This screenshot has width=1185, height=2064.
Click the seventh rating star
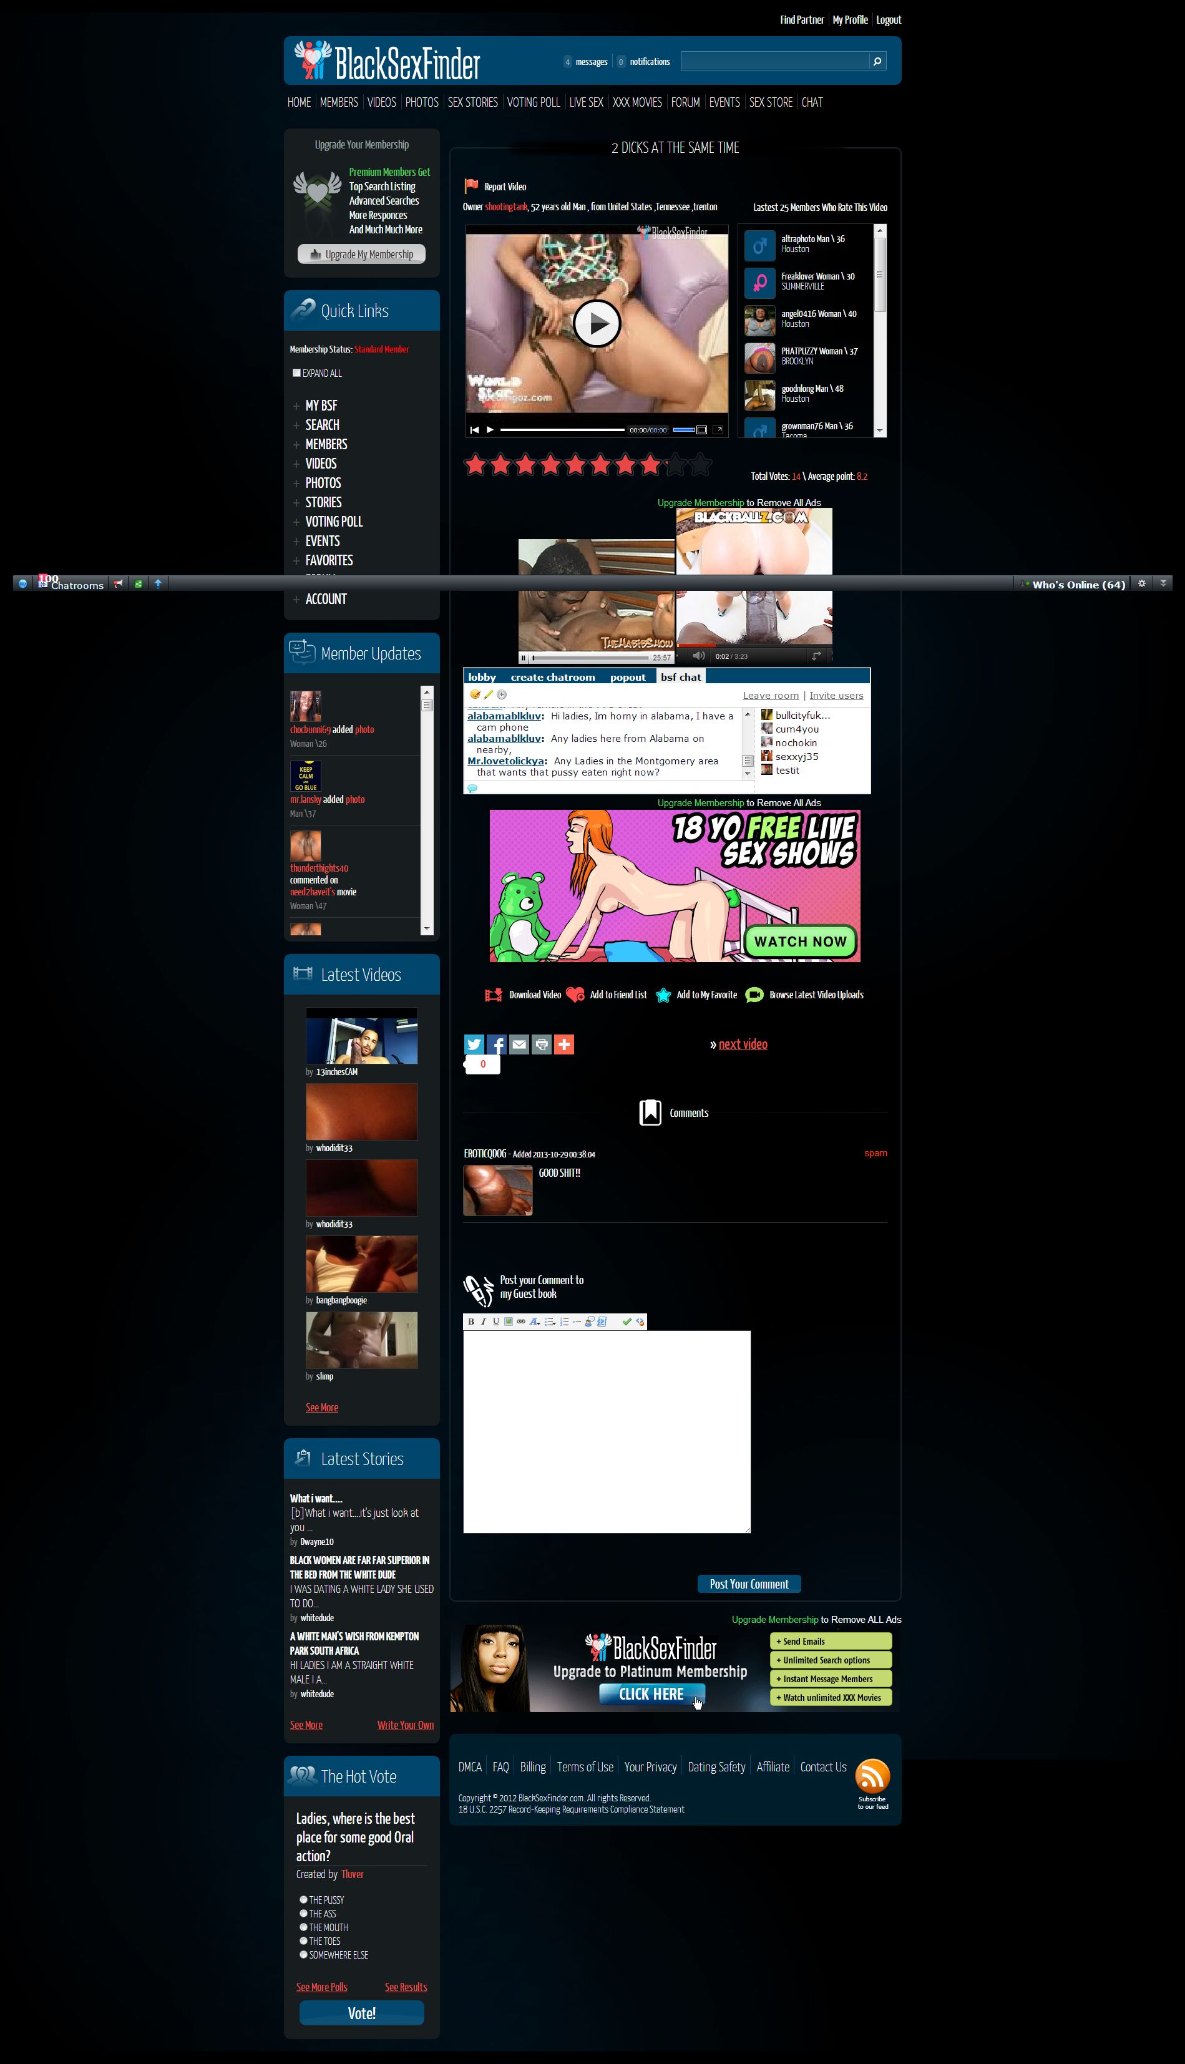pos(625,465)
